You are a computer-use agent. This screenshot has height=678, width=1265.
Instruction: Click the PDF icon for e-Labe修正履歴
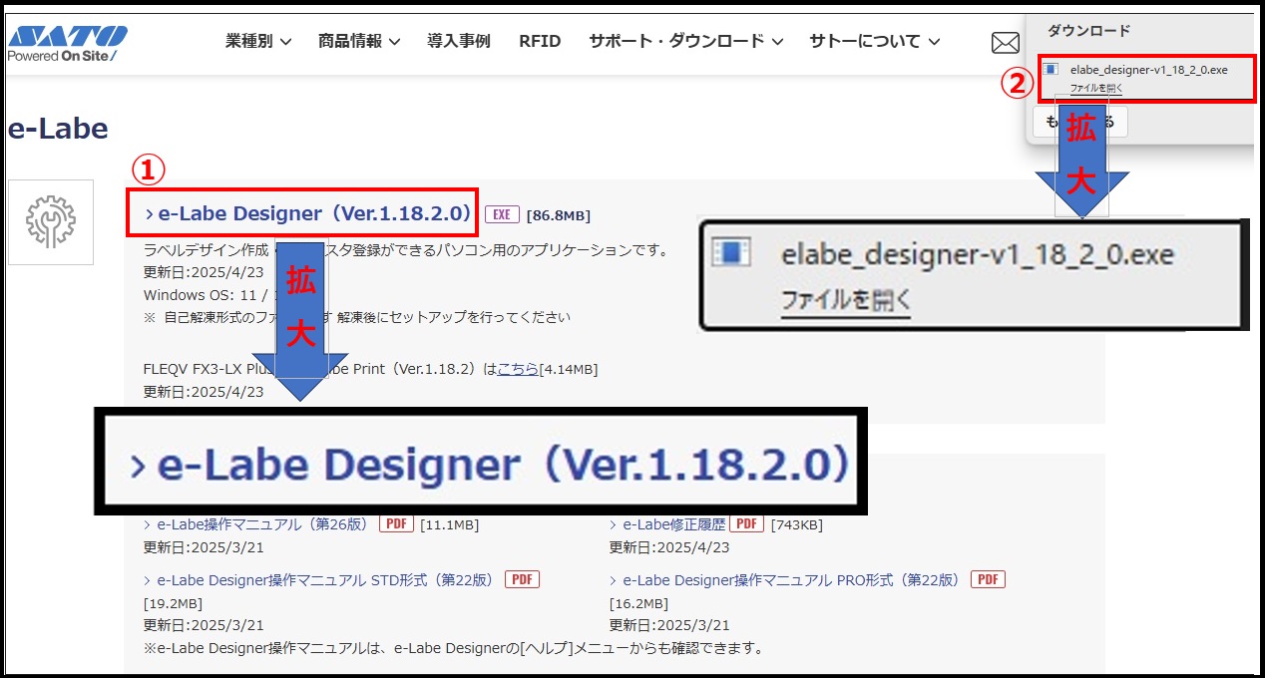pyautogui.click(x=746, y=522)
